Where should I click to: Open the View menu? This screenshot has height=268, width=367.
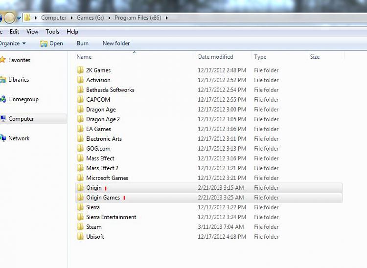[32, 32]
